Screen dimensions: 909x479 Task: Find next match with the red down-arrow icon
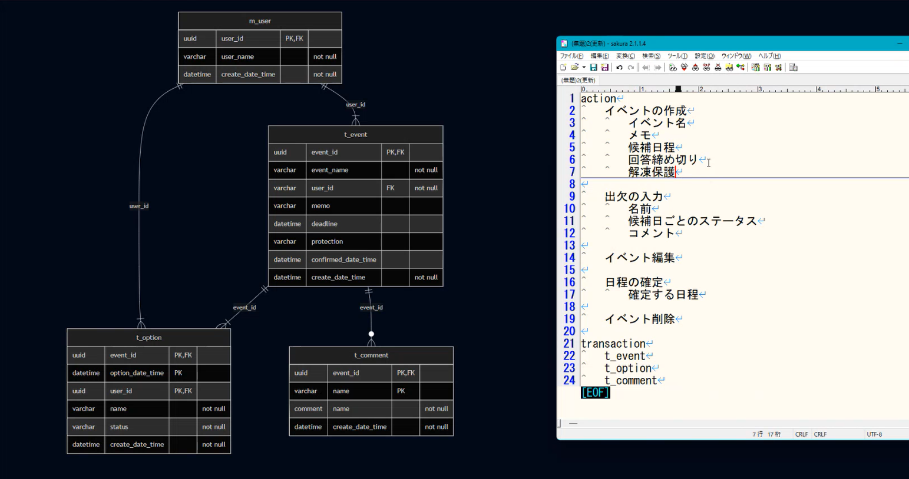[x=684, y=68]
